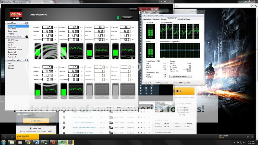Bookmark page with Chrome star icon

tap(252, 6)
